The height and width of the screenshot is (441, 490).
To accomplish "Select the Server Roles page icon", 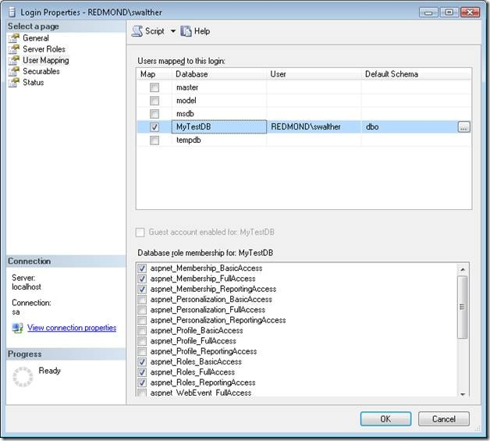I will point(13,49).
